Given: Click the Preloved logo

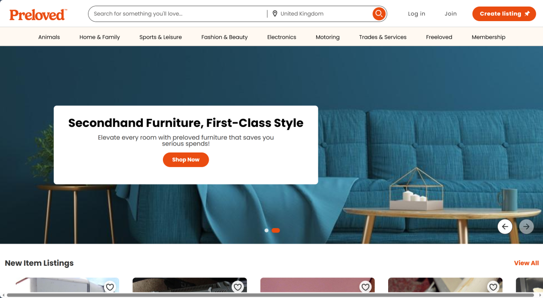Looking at the screenshot, I should [x=38, y=14].
